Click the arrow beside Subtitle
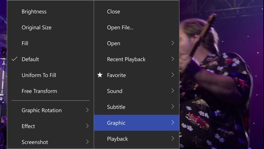264x149 pixels. [173, 107]
